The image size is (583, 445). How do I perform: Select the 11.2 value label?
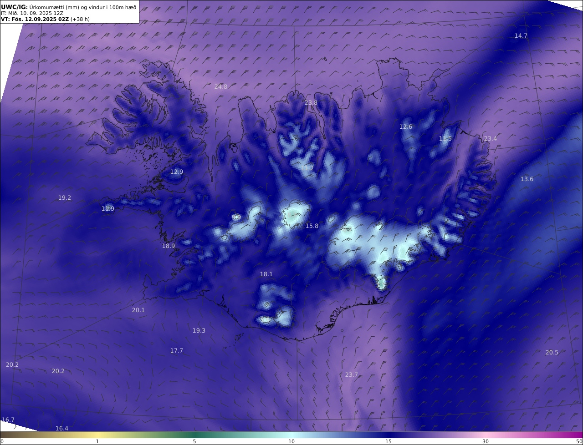coord(307,168)
